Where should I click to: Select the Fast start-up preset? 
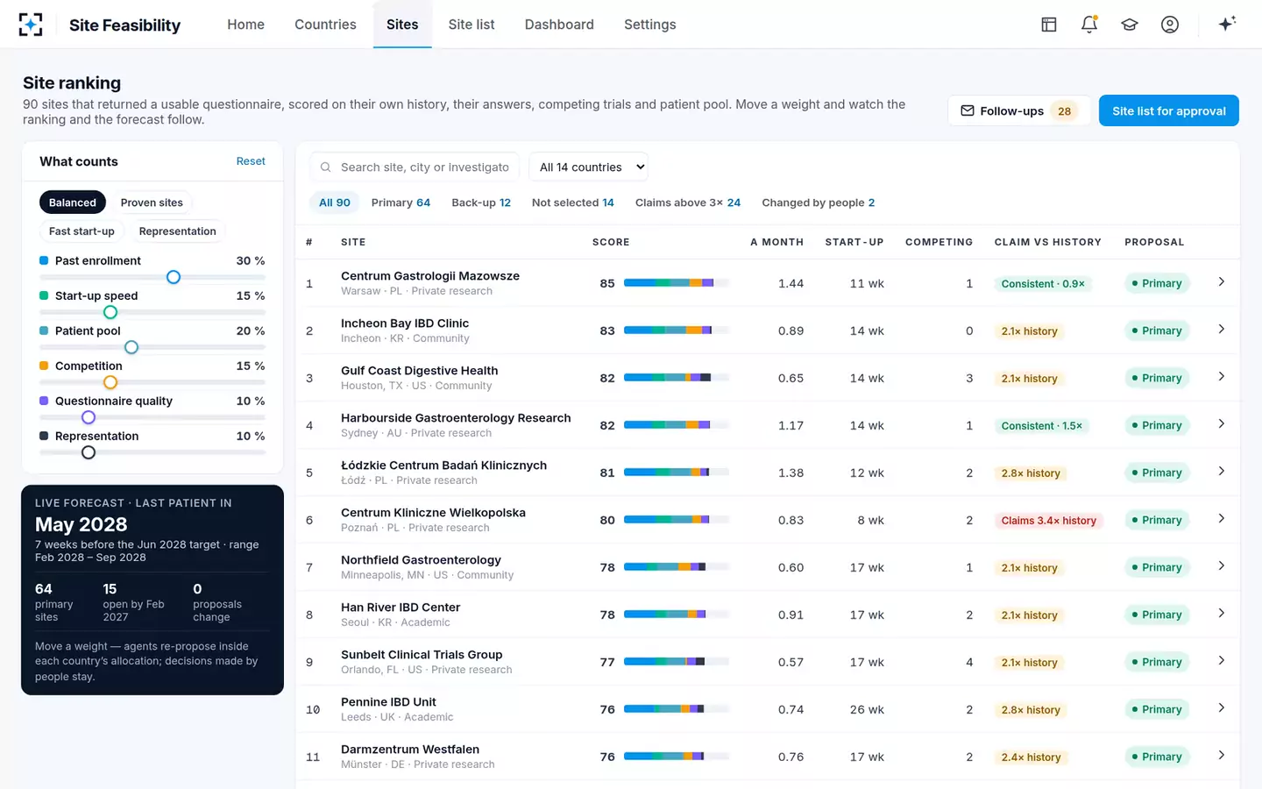click(82, 231)
